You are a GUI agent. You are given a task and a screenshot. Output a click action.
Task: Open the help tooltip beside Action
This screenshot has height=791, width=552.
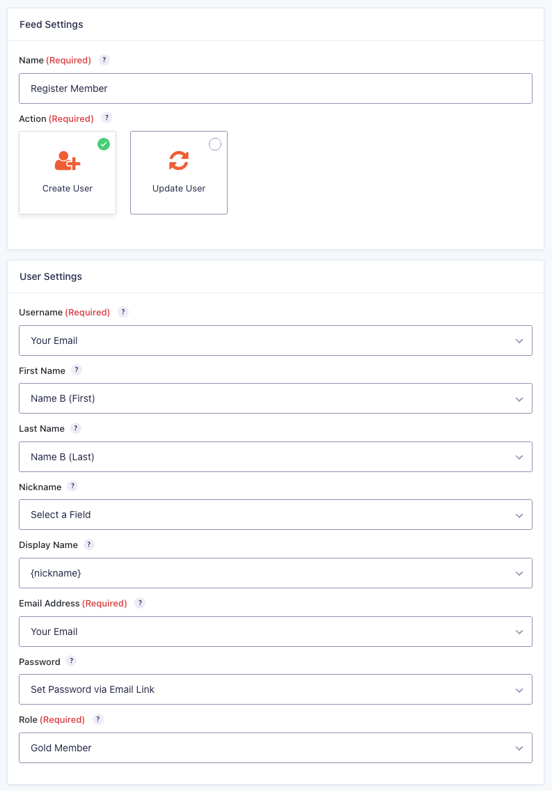107,118
